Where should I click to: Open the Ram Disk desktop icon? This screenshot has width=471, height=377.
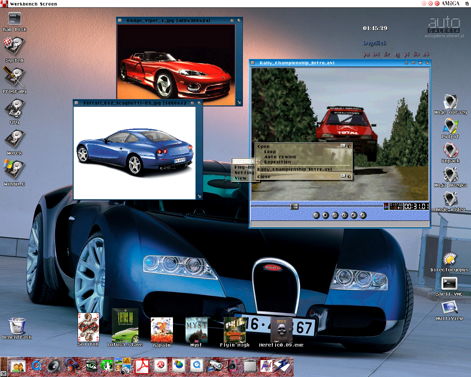[14, 19]
